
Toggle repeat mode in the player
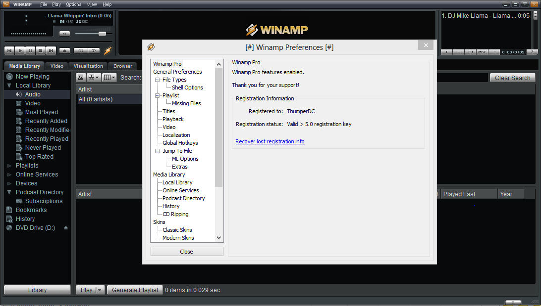[94, 50]
